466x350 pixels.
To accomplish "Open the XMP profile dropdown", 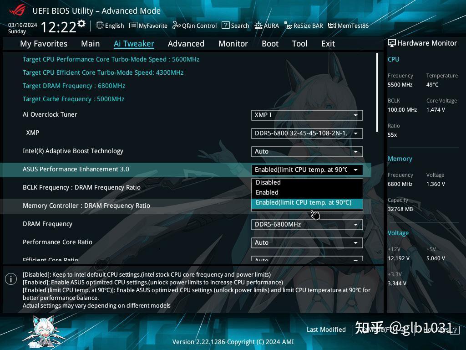I will pyautogui.click(x=307, y=134).
